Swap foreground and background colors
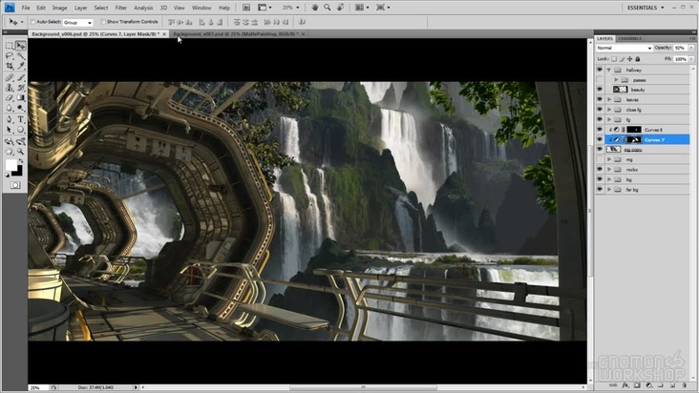699x393 pixels. 20,161
